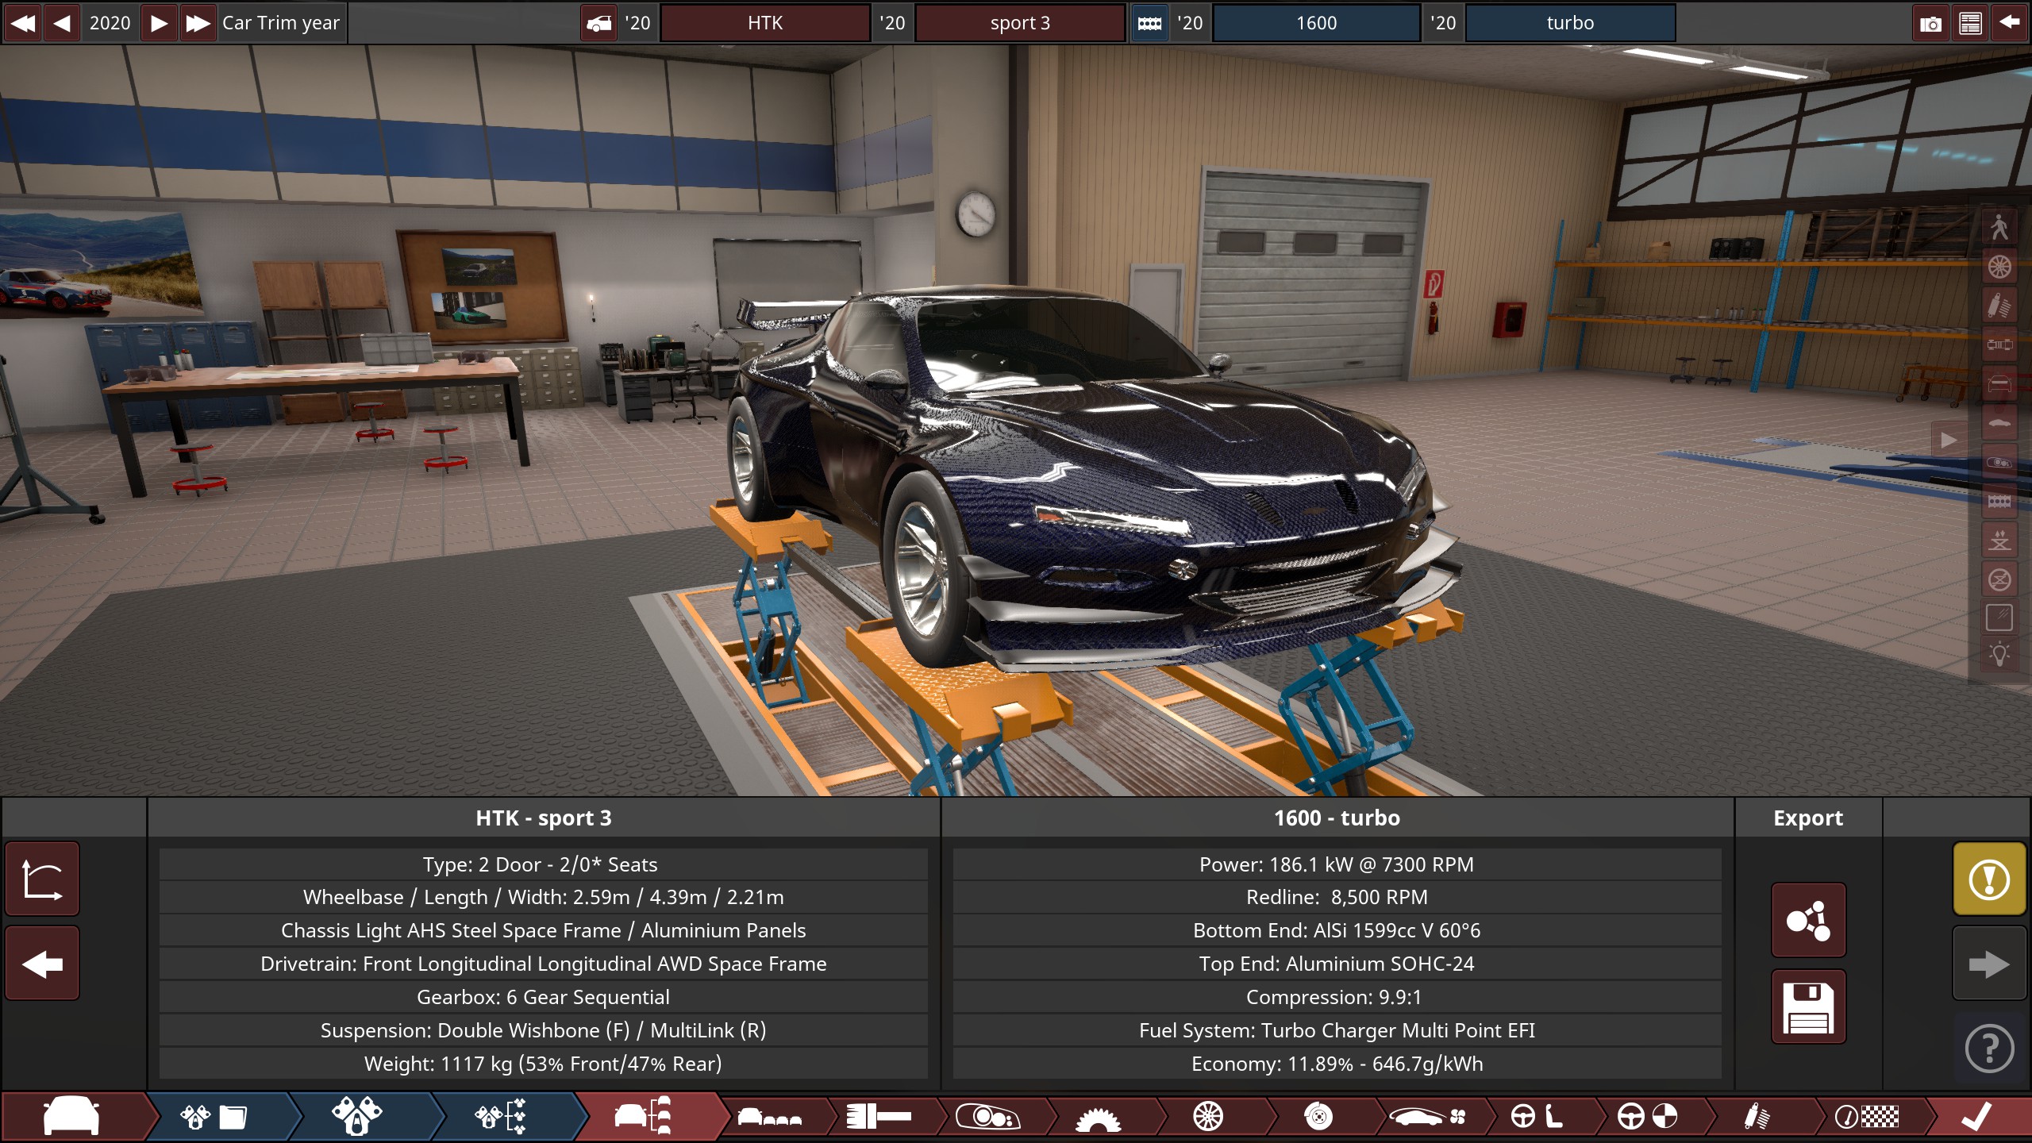Click the 'Weight: 1117 kg' row
This screenshot has width=2032, height=1143.
pyautogui.click(x=544, y=1064)
